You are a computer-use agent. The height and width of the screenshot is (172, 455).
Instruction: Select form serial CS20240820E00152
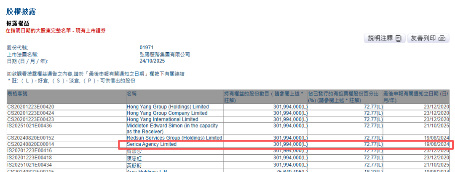pyautogui.click(x=30, y=138)
